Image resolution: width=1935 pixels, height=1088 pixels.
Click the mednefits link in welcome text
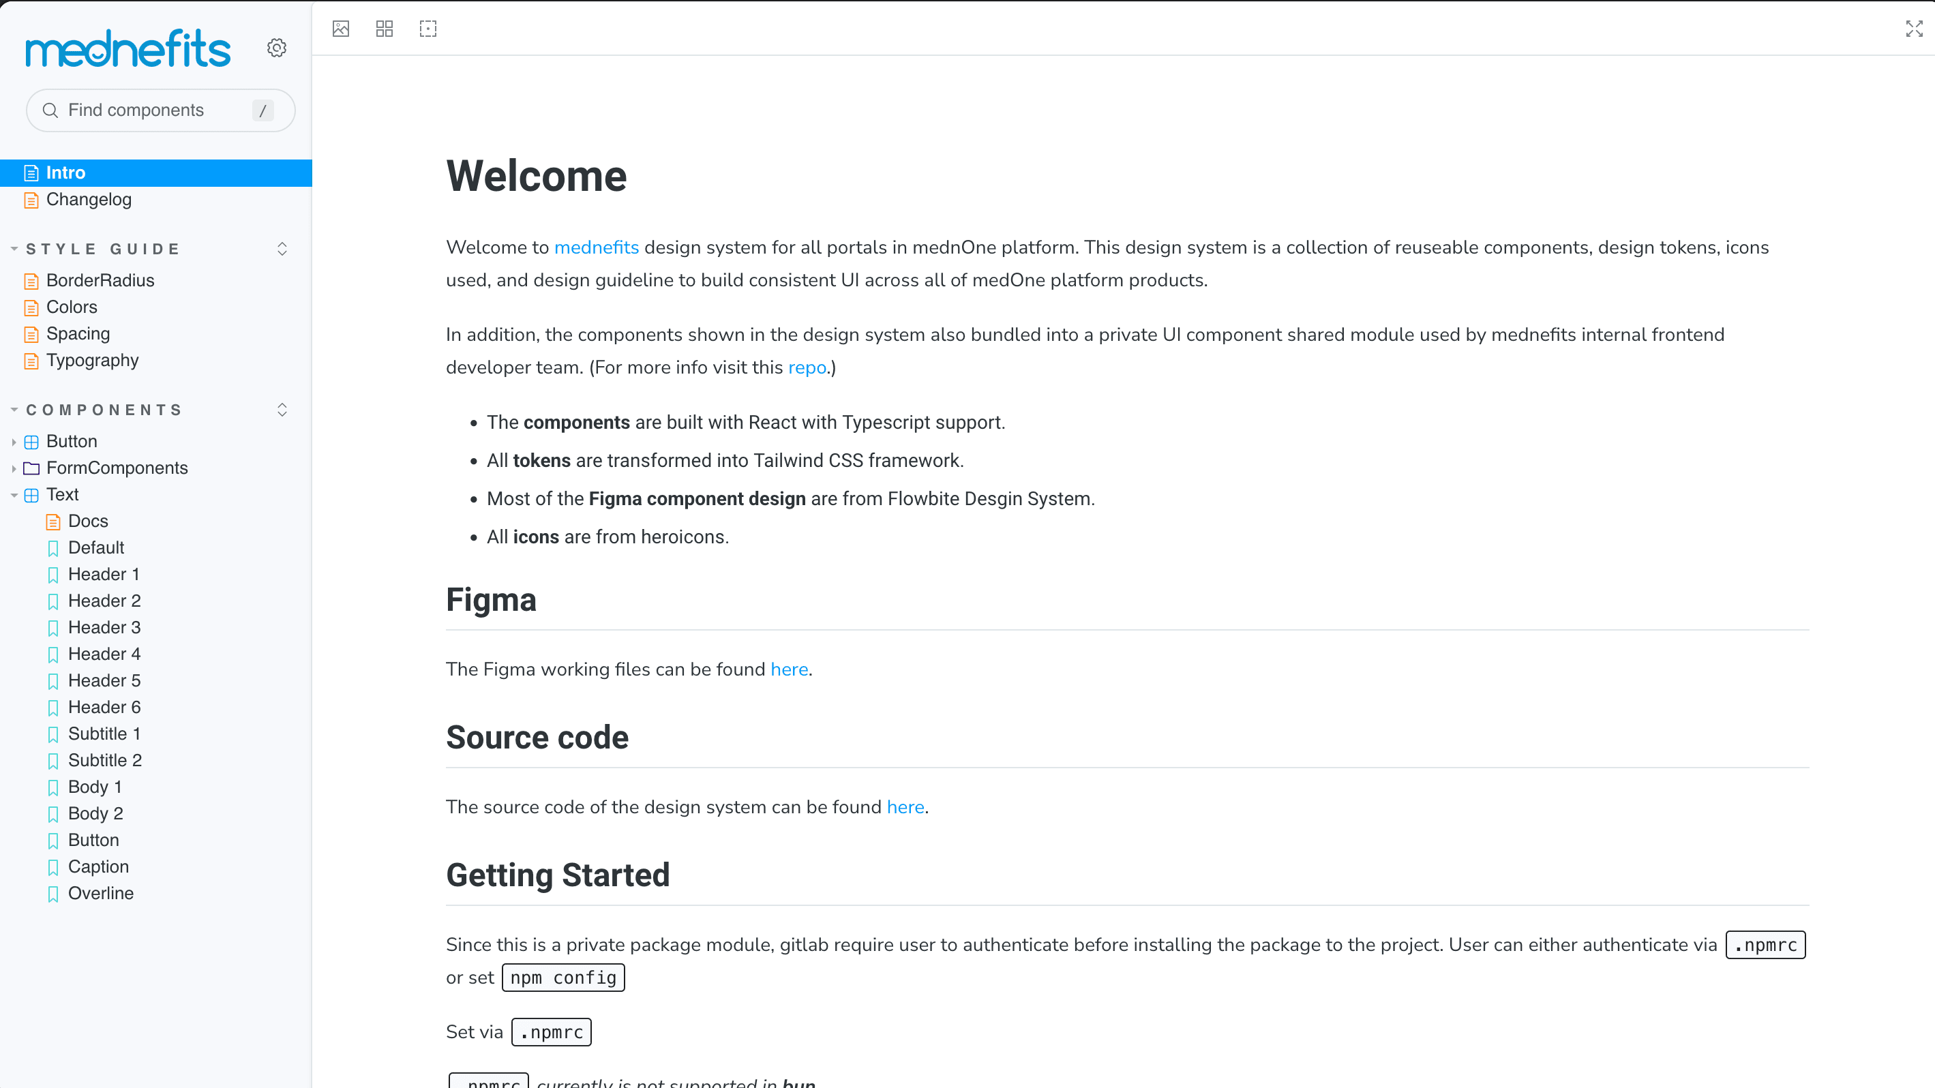597,247
